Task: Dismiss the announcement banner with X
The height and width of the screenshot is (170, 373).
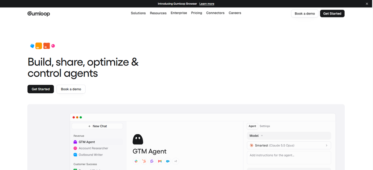Action: pos(366,4)
